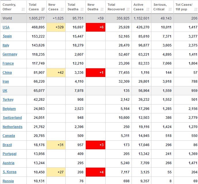Screen dimensions: 198x184
Task: Sort by Total Deaths column icon
Action: point(82,9)
